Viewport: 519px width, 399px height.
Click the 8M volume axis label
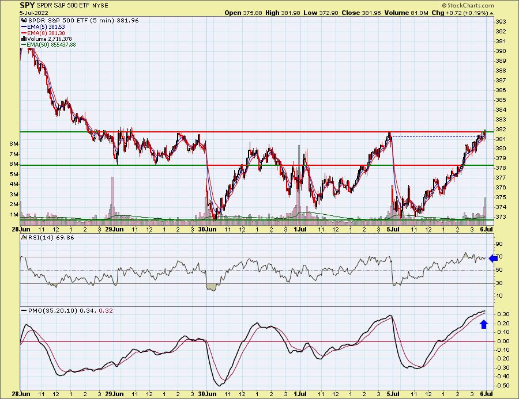point(14,144)
